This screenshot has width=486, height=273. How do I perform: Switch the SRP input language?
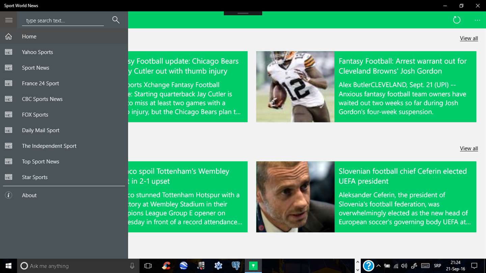(x=437, y=266)
